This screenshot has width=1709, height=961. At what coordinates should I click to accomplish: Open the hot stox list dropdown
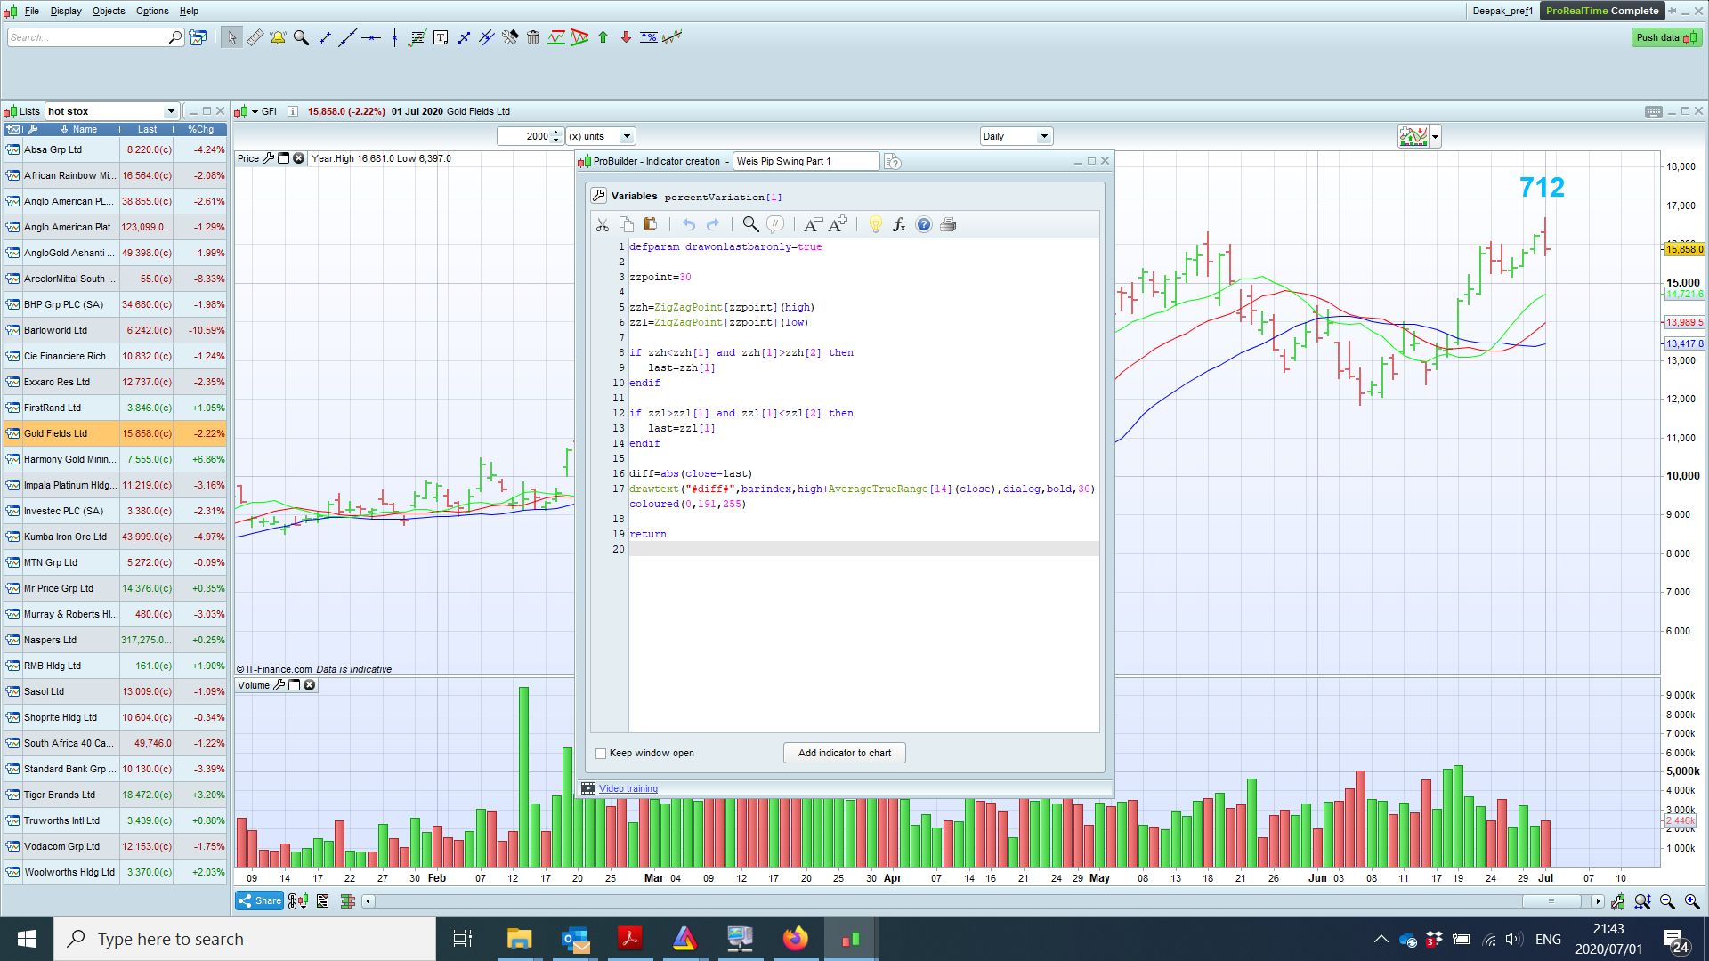tap(171, 111)
